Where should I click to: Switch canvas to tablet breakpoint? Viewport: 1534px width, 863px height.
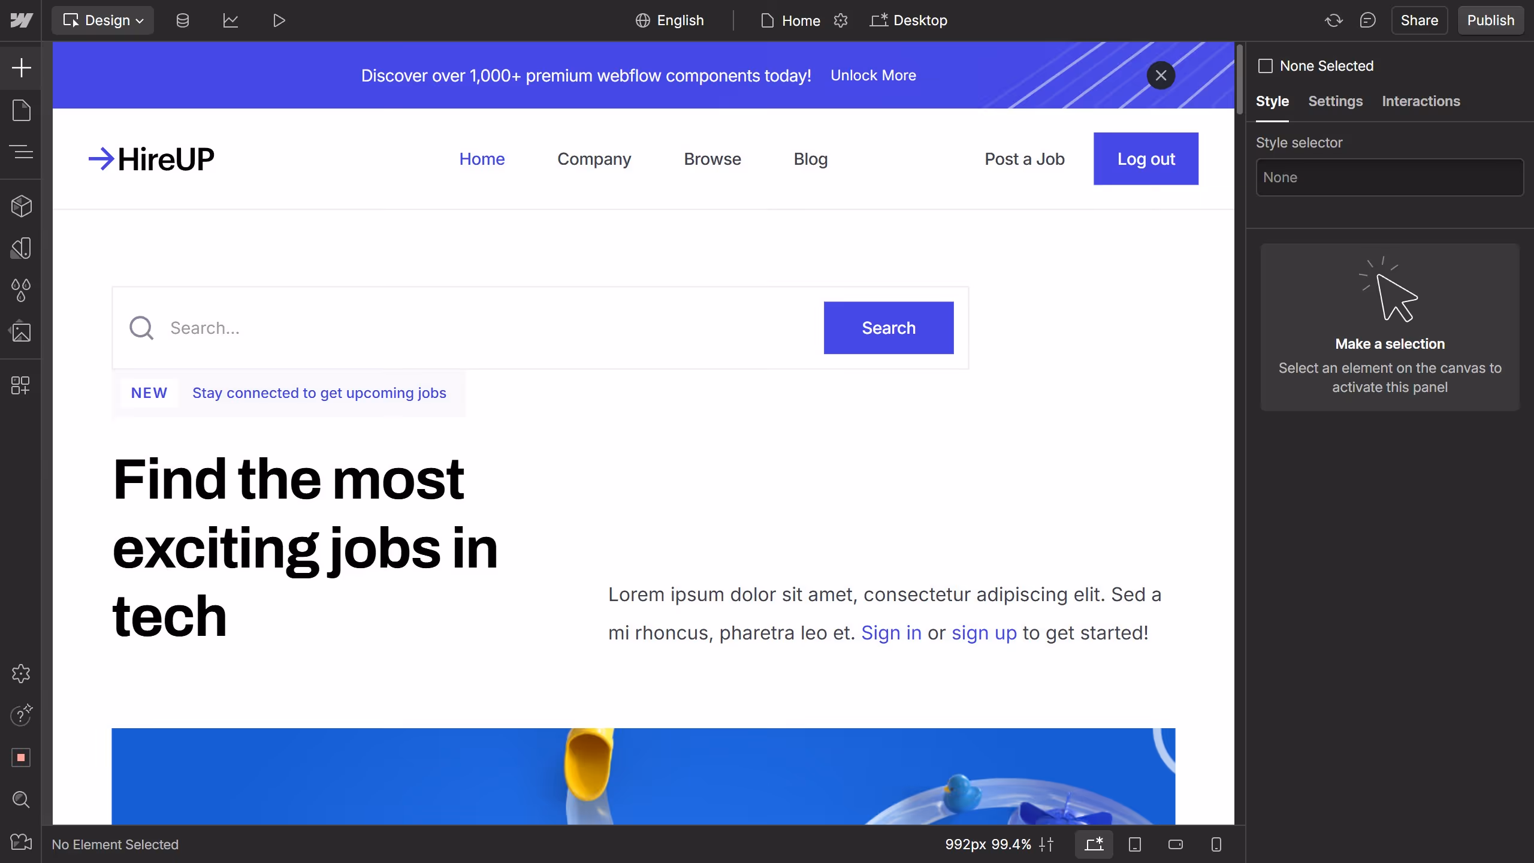click(x=1134, y=844)
